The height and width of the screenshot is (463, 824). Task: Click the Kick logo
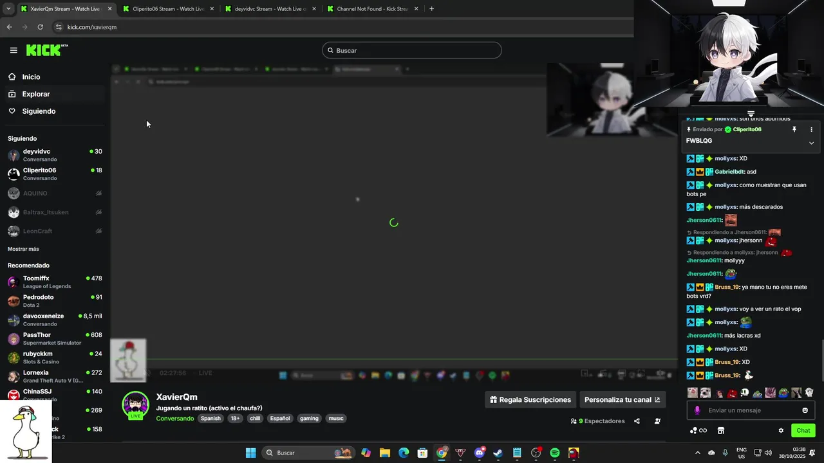46,50
